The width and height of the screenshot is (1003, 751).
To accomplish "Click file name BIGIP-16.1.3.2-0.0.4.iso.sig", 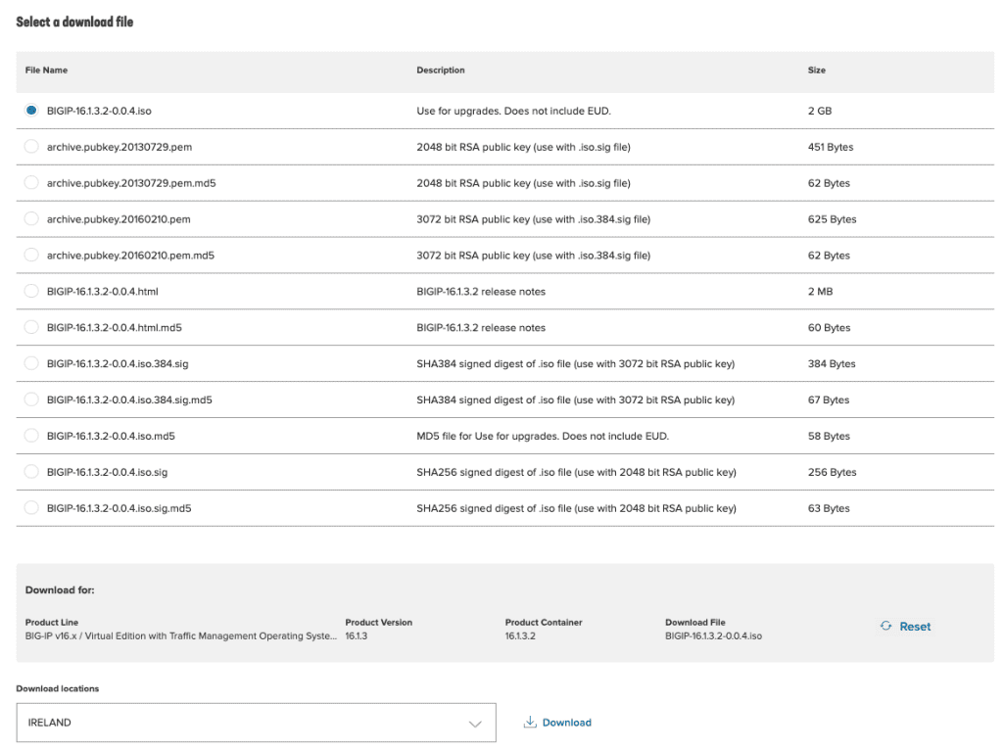I will (107, 472).
